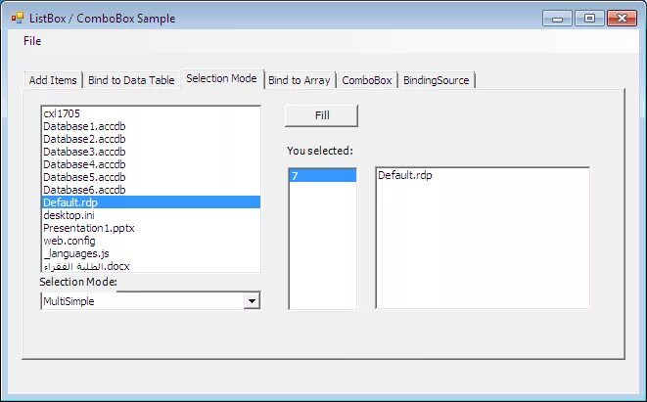The height and width of the screenshot is (402, 647).
Task: Open the File menu
Action: [x=32, y=41]
